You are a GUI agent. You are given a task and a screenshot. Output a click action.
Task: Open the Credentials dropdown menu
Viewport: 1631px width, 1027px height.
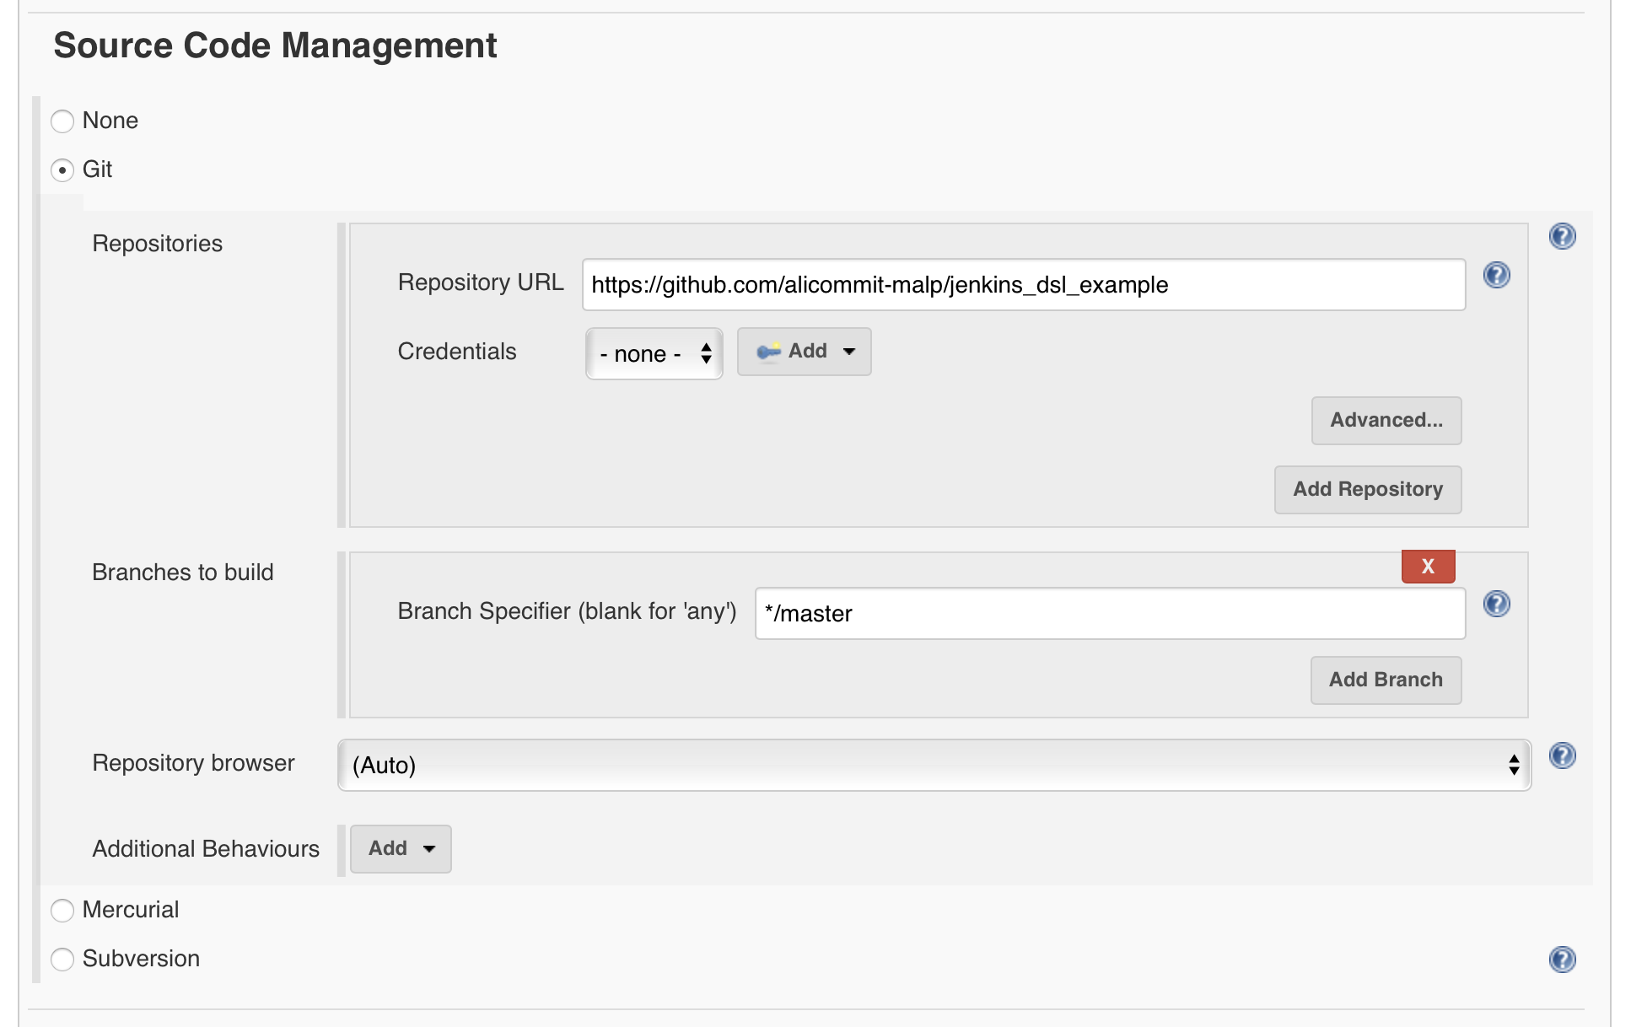(654, 352)
